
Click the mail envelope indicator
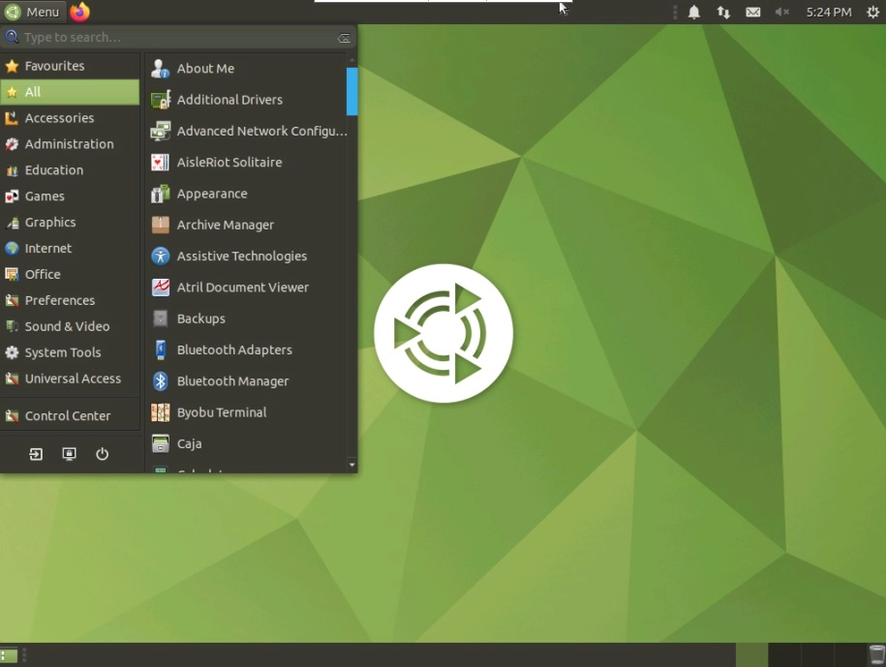click(x=752, y=12)
